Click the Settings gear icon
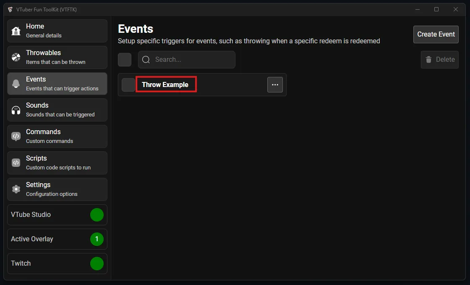 pos(16,189)
